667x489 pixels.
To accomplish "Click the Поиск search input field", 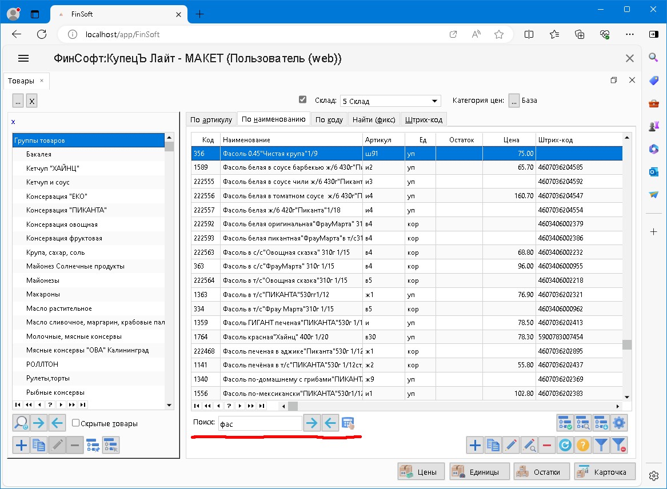I will point(259,423).
